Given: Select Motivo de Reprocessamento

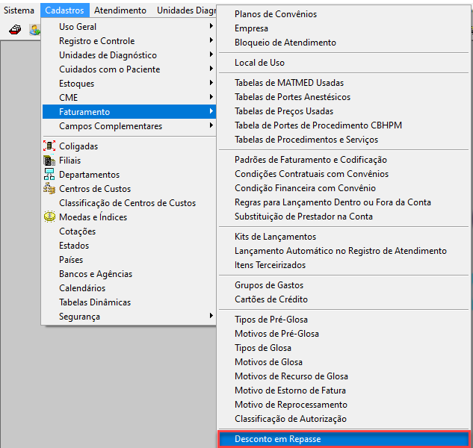Looking at the screenshot, I should [x=344, y=405].
